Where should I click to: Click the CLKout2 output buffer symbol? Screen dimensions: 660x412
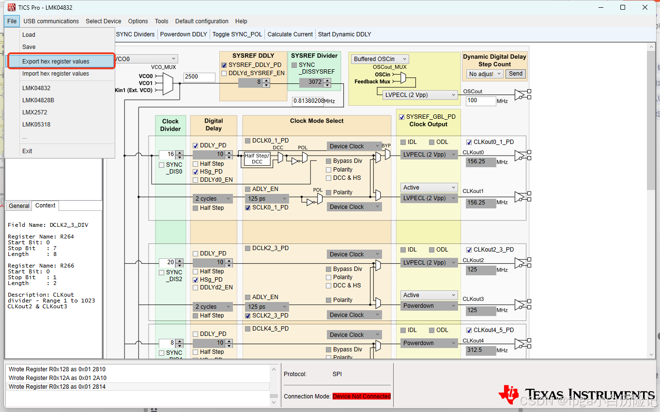[x=523, y=263]
